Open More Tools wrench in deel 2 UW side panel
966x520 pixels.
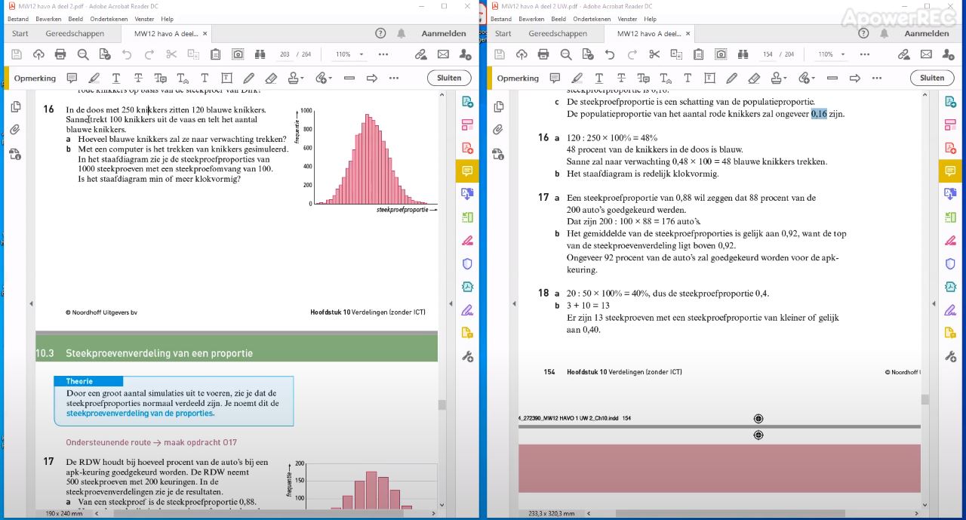pyautogui.click(x=950, y=356)
